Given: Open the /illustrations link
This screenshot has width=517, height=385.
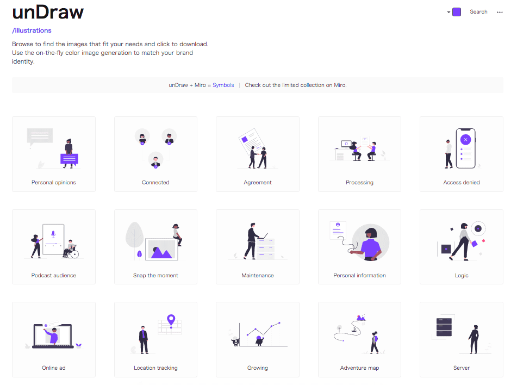Looking at the screenshot, I should 32,30.
